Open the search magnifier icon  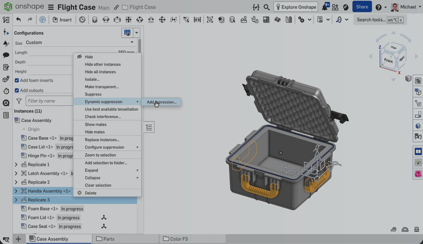point(266,7)
